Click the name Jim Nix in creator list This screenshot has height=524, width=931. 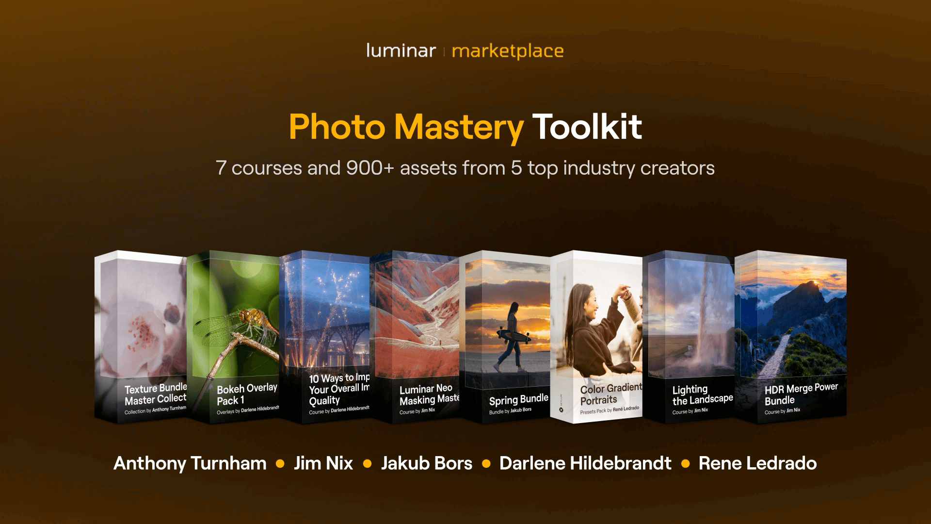pos(323,463)
